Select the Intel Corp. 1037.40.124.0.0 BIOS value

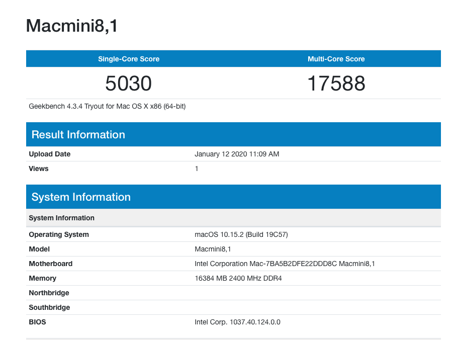coord(237,322)
